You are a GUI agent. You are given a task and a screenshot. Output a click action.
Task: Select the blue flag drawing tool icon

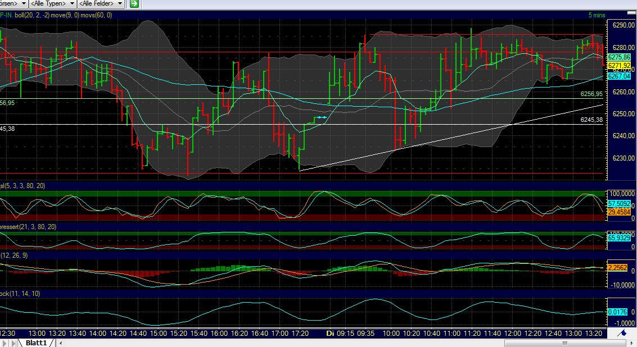[622, 332]
